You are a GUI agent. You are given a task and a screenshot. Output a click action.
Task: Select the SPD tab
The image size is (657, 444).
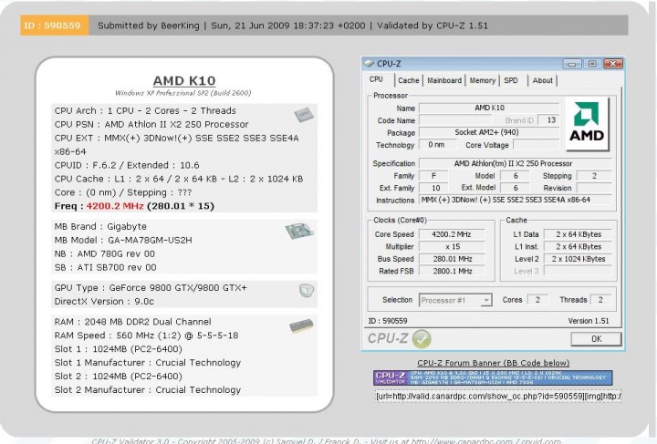(511, 80)
